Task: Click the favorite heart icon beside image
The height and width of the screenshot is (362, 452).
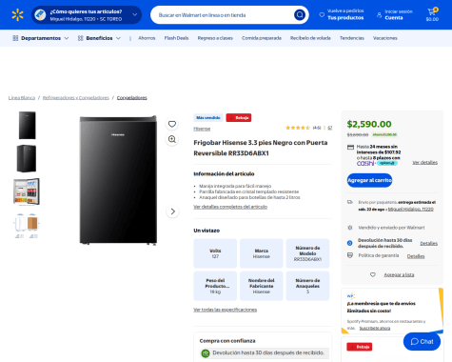Action: (x=172, y=124)
